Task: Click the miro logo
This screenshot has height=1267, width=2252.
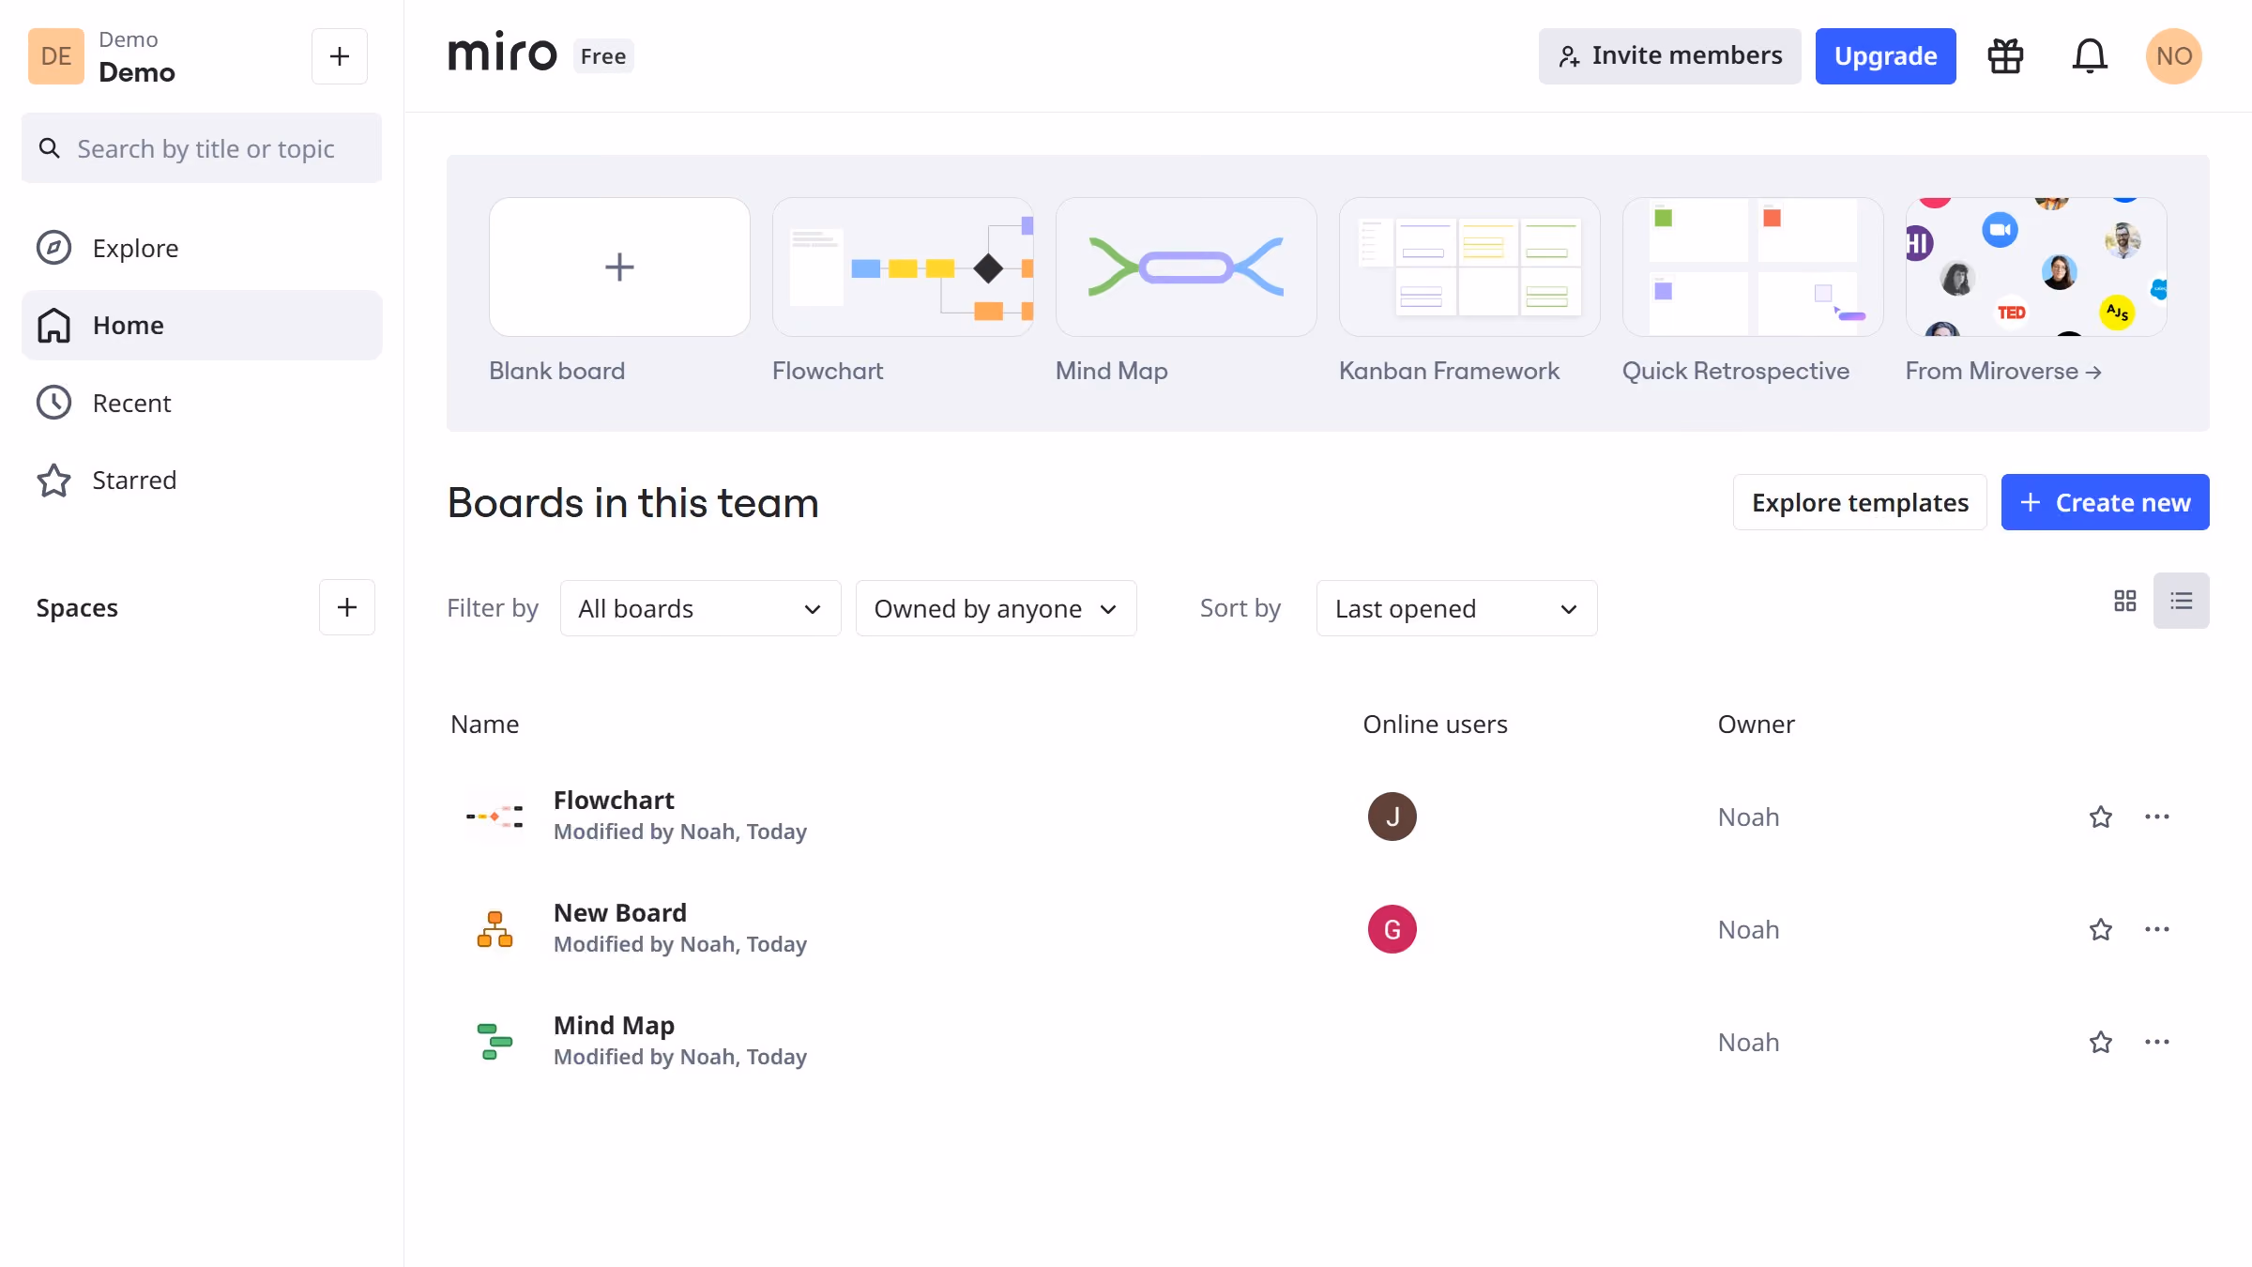Action: (502, 53)
